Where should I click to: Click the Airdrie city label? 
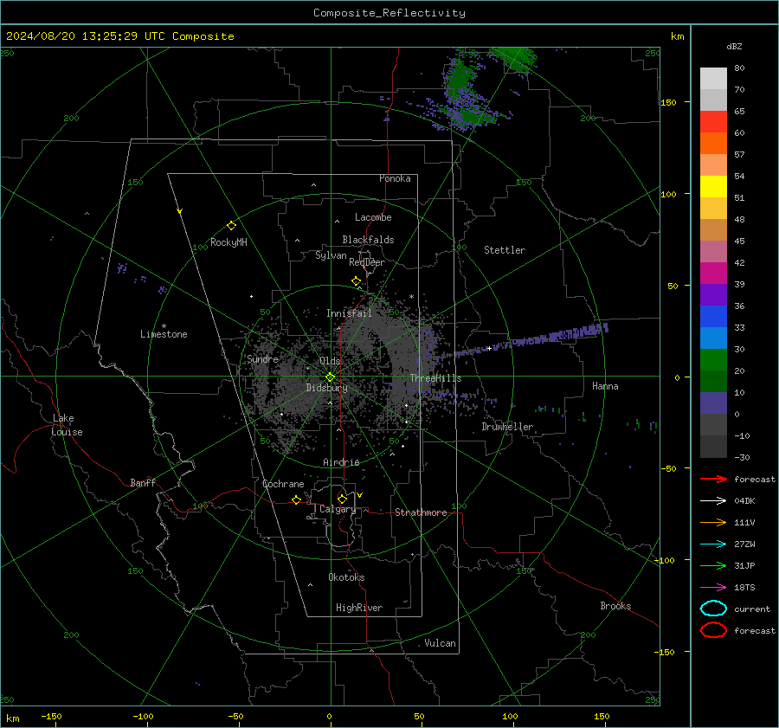[341, 462]
